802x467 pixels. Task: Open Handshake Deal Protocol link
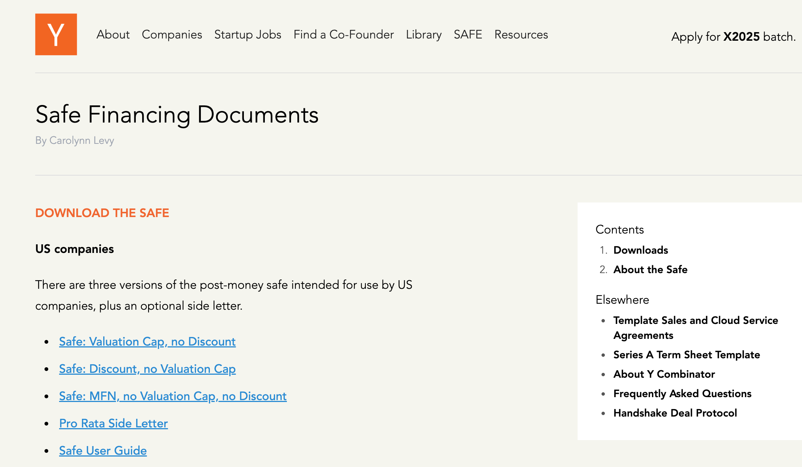pos(675,413)
